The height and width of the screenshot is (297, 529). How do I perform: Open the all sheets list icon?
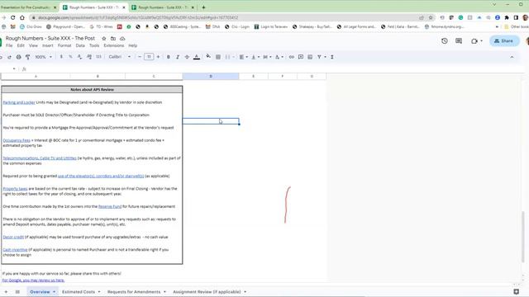click(x=17, y=291)
